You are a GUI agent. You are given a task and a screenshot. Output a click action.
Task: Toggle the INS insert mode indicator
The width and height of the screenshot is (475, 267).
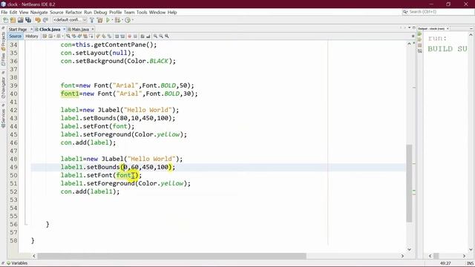470,263
